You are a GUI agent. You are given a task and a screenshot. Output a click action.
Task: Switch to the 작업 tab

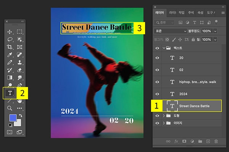182,13
